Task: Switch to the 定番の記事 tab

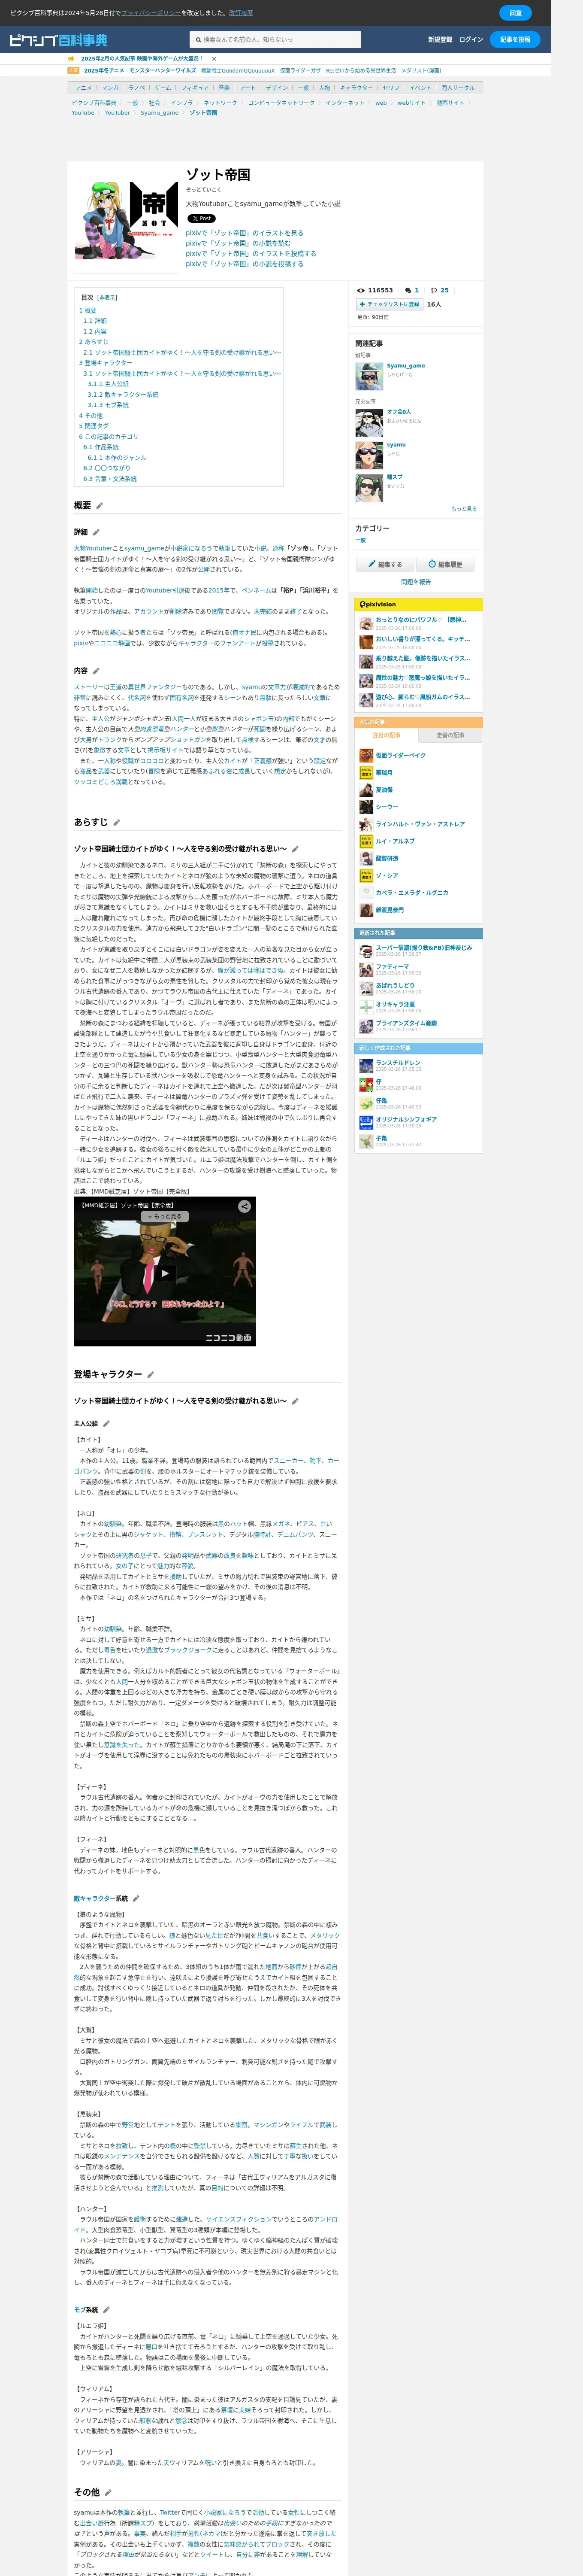Action: pyautogui.click(x=450, y=736)
